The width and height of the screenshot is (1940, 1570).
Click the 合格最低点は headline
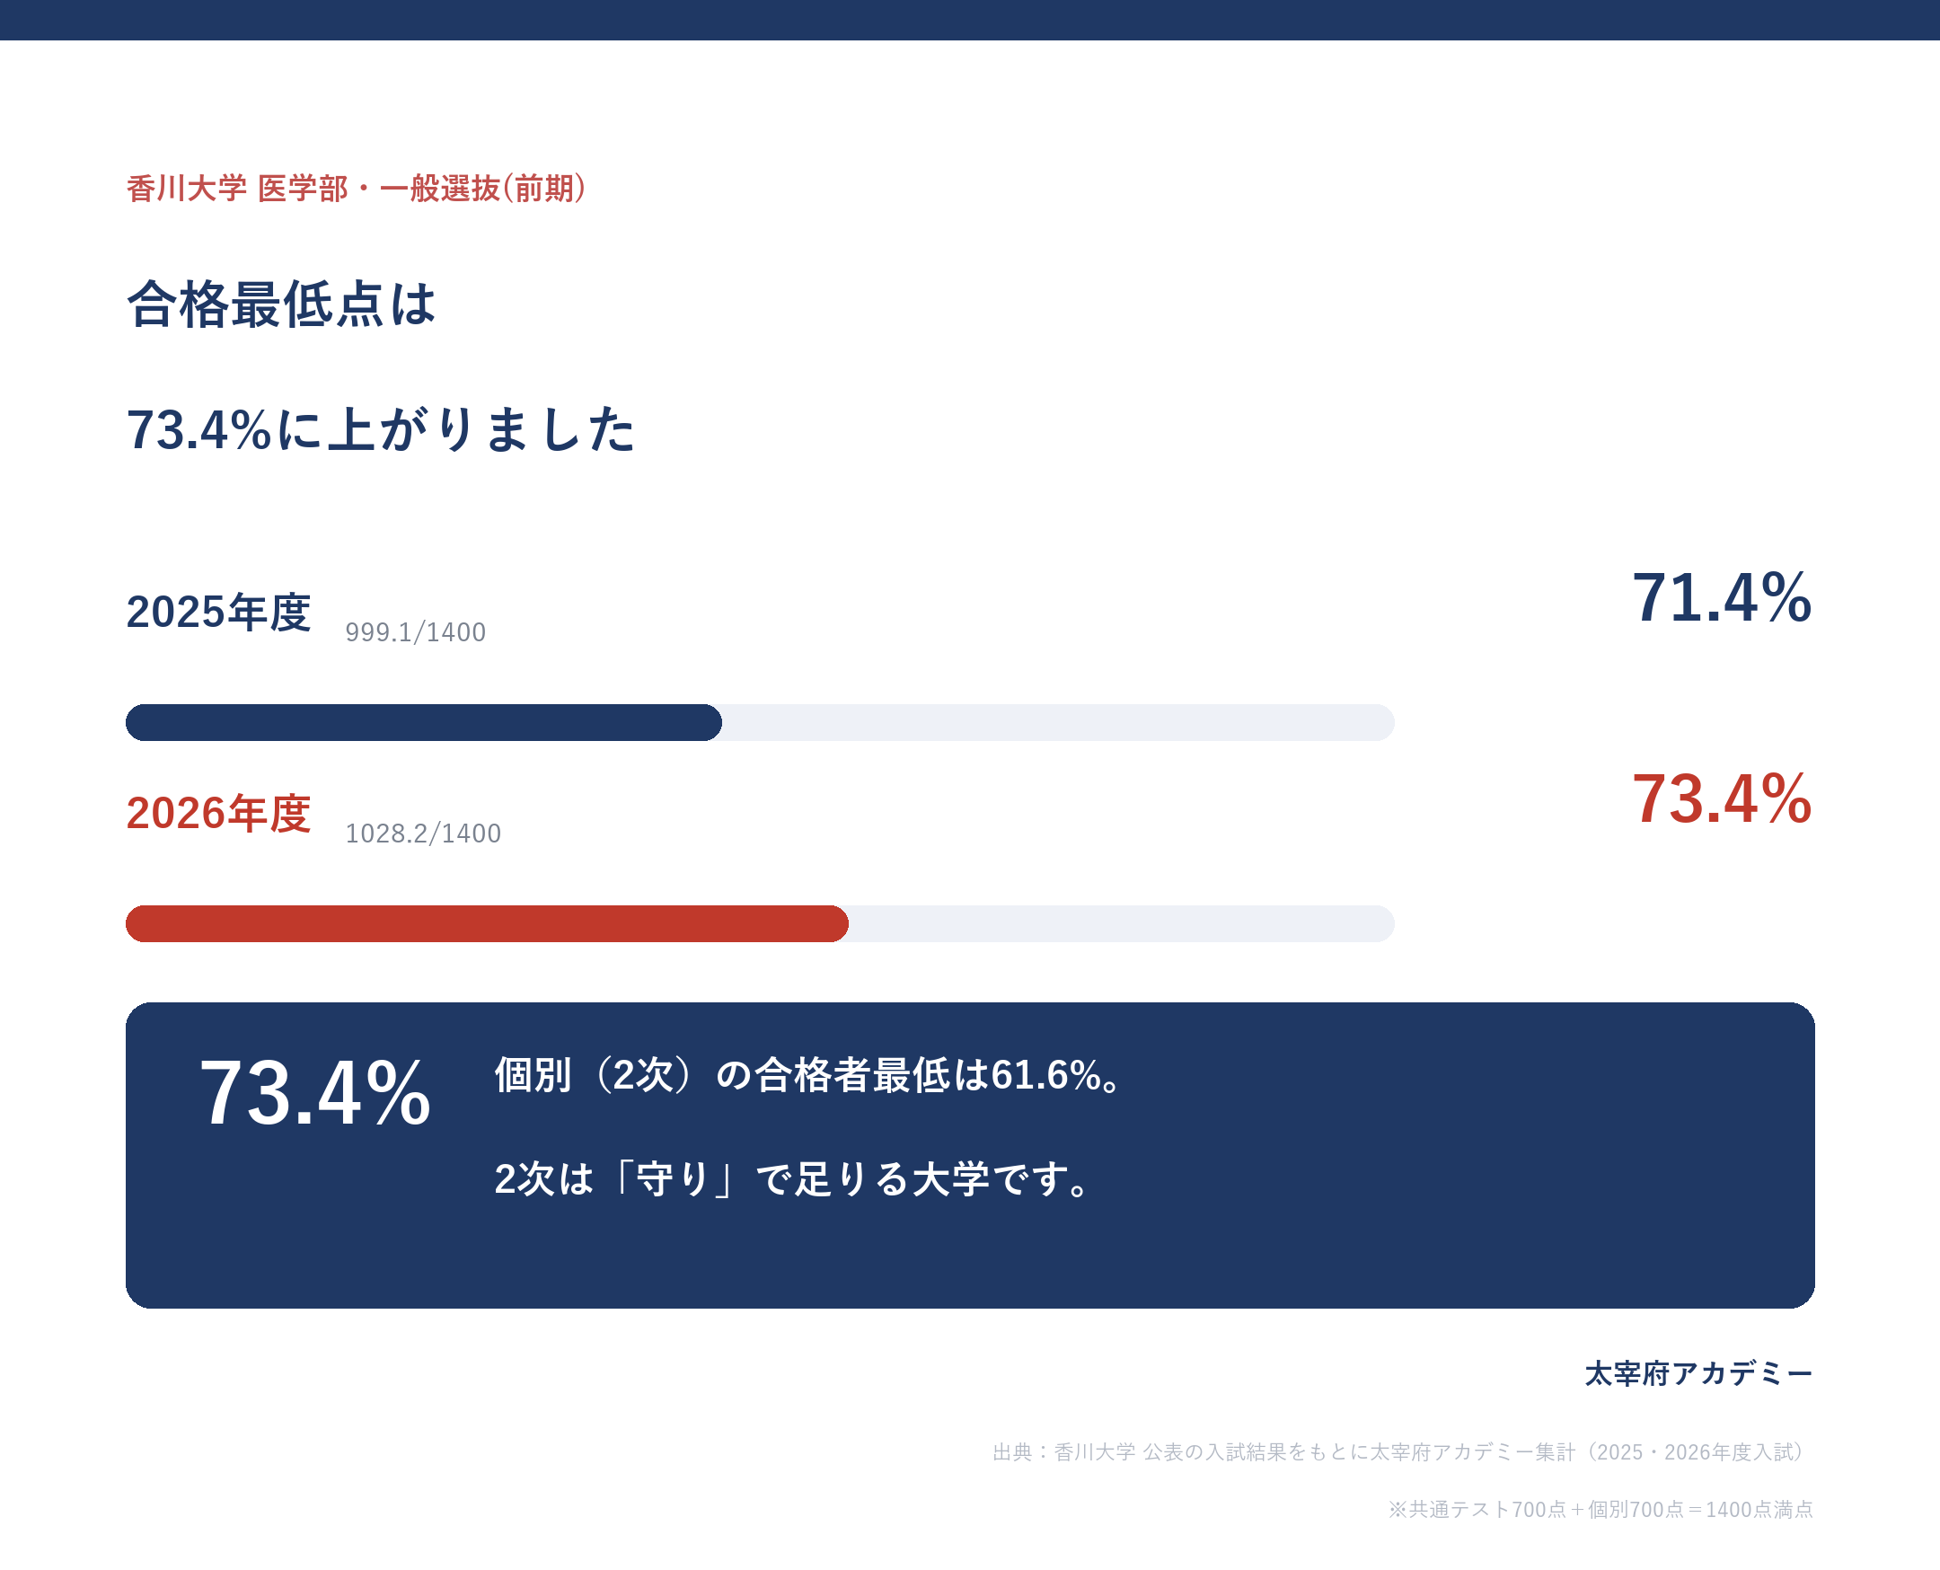tap(281, 304)
